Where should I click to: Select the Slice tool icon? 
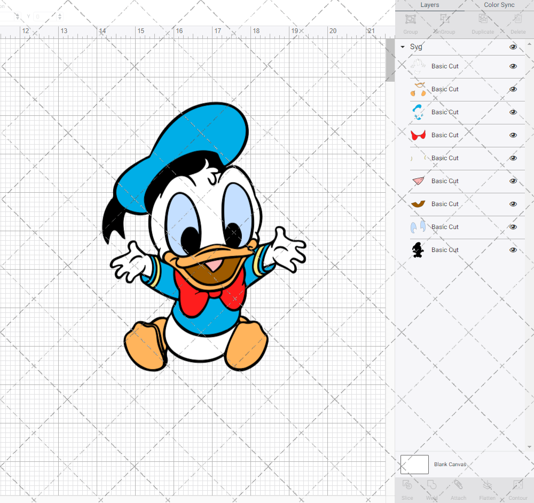pyautogui.click(x=407, y=485)
